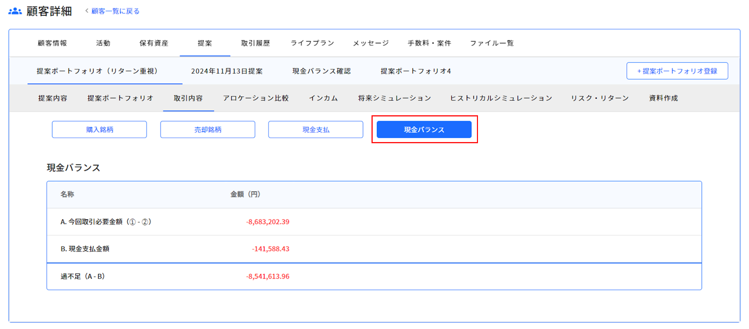Open the 提案ポートフォリオ sub-tab in gray bar
The width and height of the screenshot is (749, 329).
tap(120, 98)
